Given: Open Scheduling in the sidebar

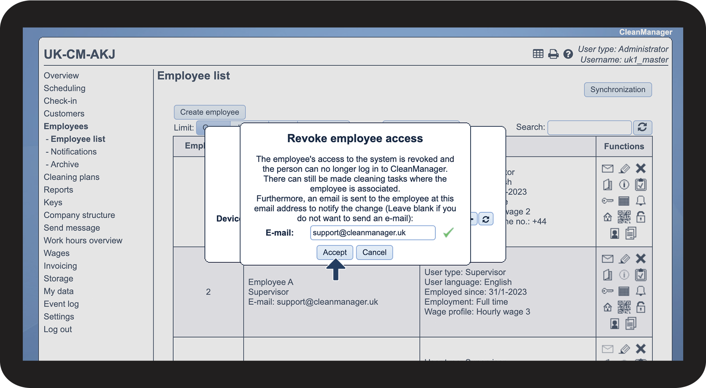Looking at the screenshot, I should coord(64,88).
